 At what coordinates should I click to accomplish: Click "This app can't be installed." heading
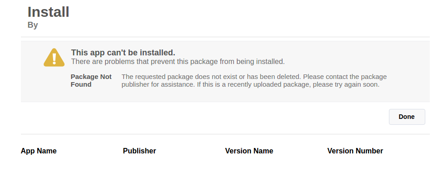123,53
